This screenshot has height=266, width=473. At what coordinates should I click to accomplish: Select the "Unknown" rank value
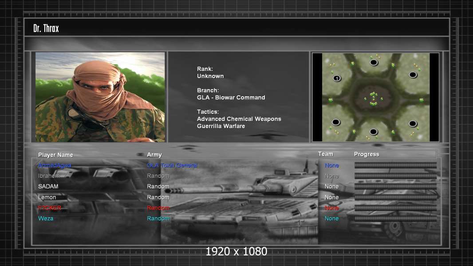(x=210, y=76)
